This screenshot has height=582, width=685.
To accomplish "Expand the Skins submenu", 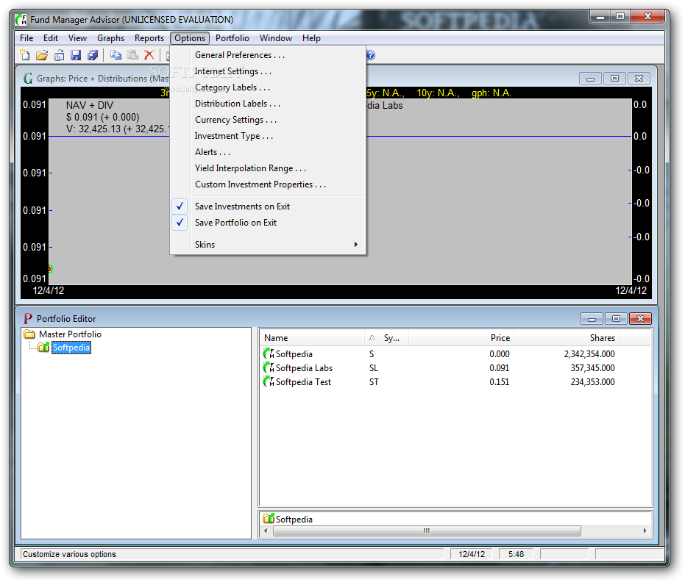I will (267, 244).
